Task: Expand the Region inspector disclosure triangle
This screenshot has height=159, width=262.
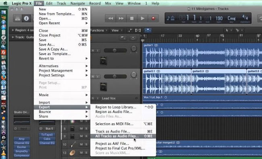Action: tap(13, 30)
